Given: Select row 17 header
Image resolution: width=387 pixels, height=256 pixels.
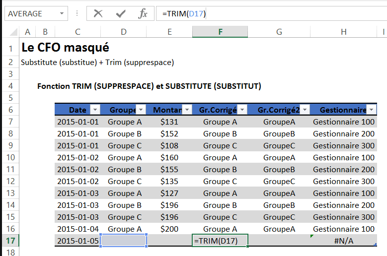Looking at the screenshot, I should coord(10,241).
